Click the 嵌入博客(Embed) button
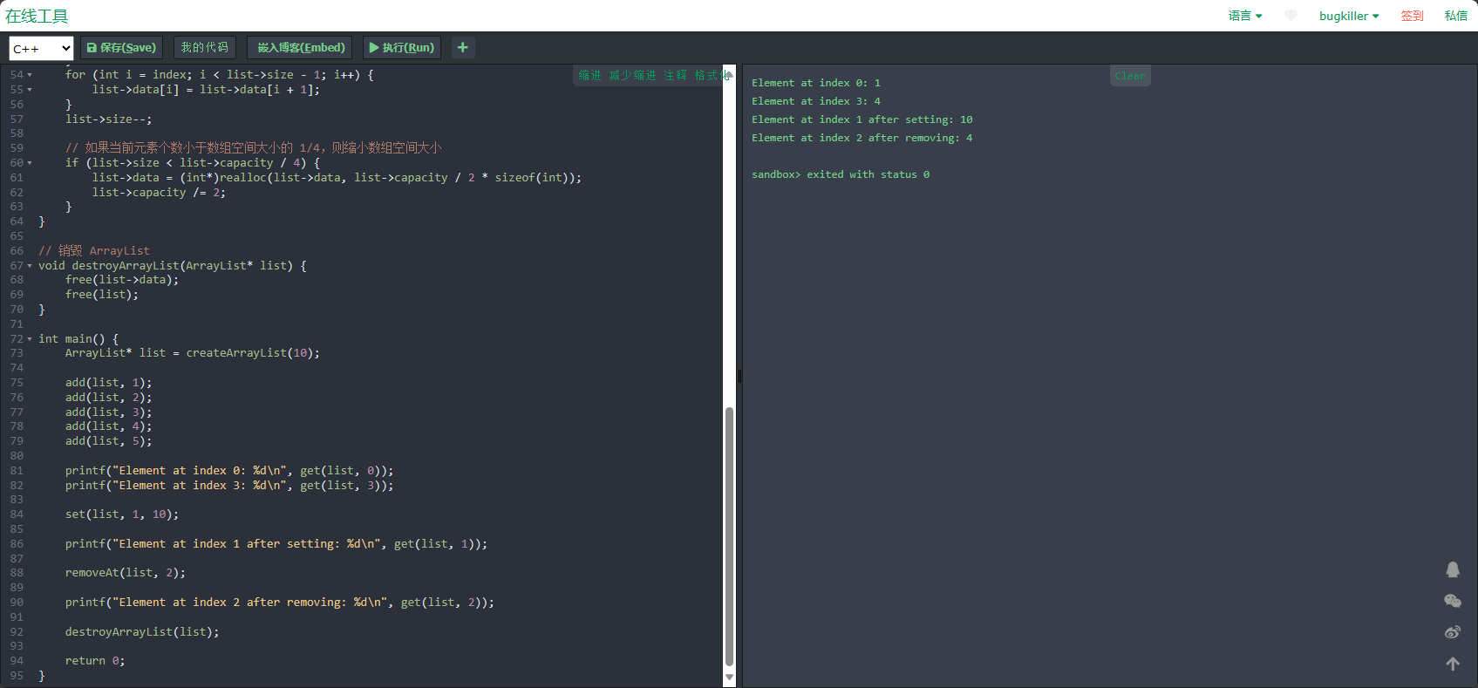The width and height of the screenshot is (1478, 688). [x=301, y=47]
